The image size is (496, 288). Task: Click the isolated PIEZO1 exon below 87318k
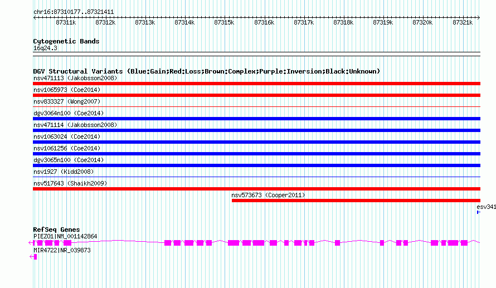click(x=337, y=243)
